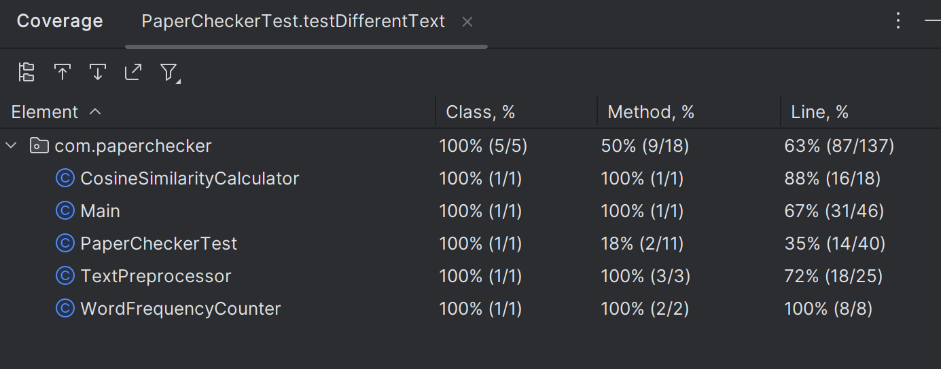The image size is (941, 369).
Task: Sort by the Line, % column
Action: coord(819,112)
